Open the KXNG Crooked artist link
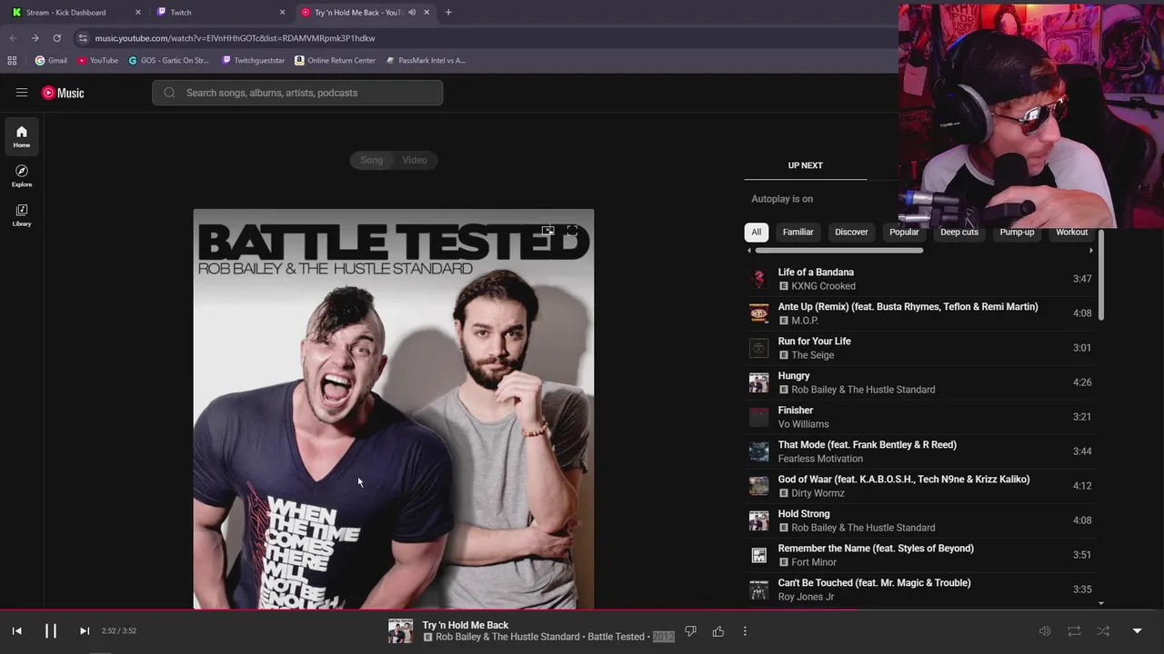This screenshot has width=1164, height=654. (x=823, y=286)
